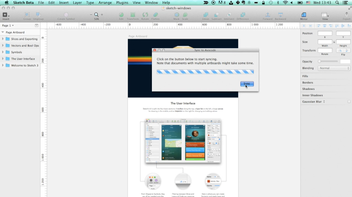Click align bottom edges icon
The image size is (352, 197).
pyautogui.click(x=349, y=26)
